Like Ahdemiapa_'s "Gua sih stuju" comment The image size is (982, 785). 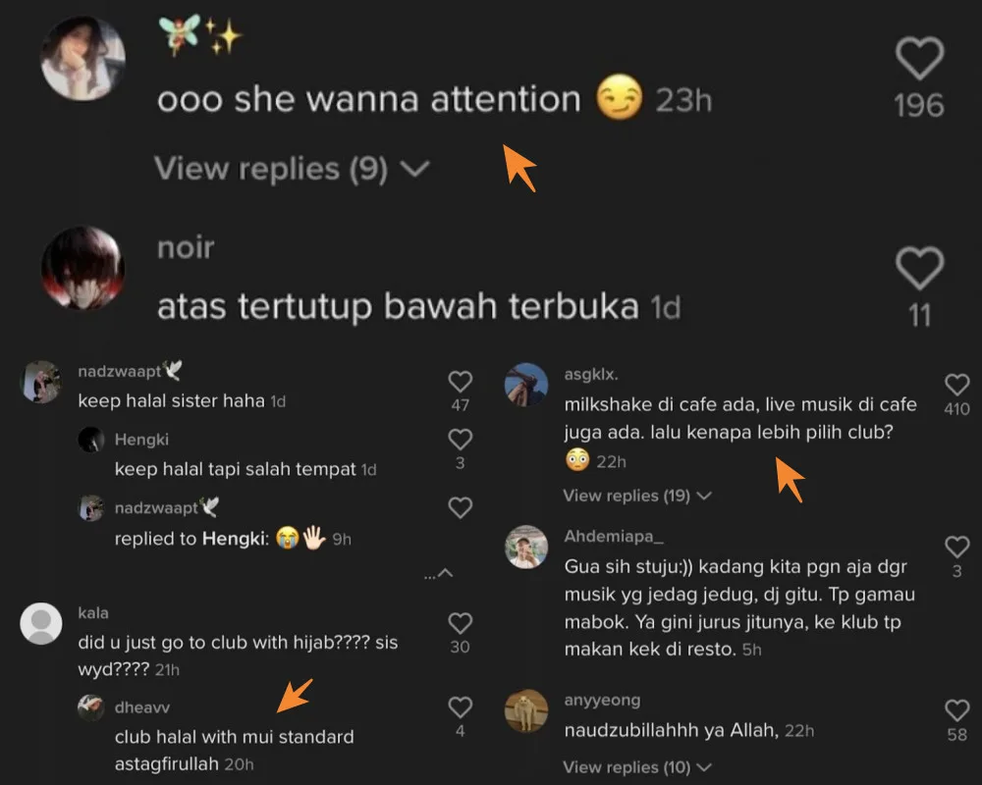point(956,548)
